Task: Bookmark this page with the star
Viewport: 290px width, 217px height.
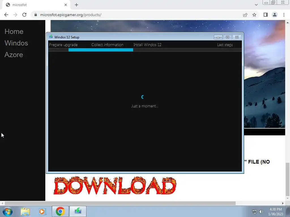Action: [x=254, y=15]
